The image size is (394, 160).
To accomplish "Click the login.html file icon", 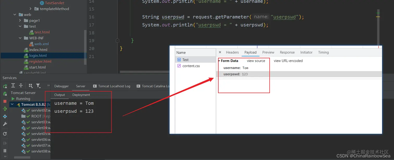I will click(x=26, y=56).
